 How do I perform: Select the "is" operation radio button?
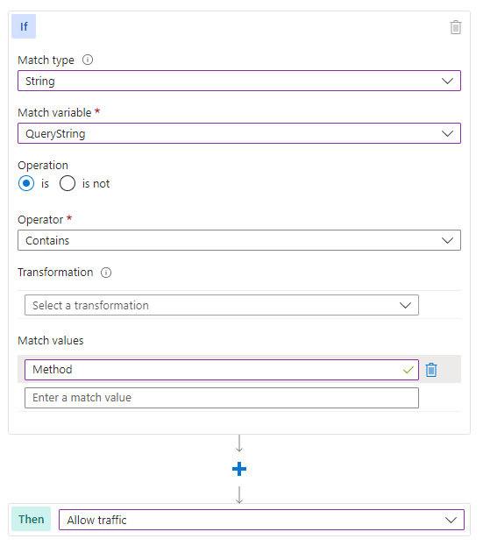(26, 183)
